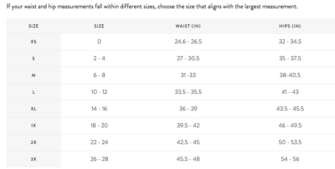Image resolution: width=335 pixels, height=169 pixels.
Task: Select the hips value 32 - 34.5
Action: [x=290, y=42]
